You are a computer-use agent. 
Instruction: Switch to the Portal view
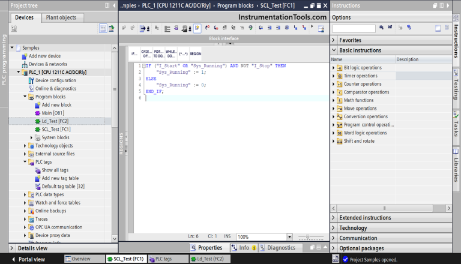(31, 259)
